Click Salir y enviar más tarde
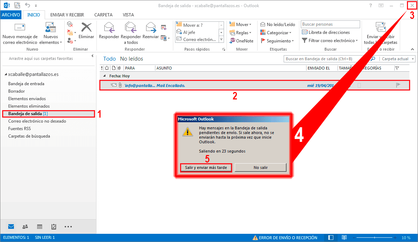Screen dimensions: 418x242 [206, 168]
